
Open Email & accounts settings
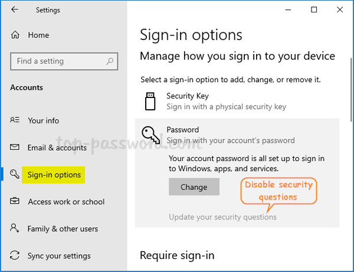pyautogui.click(x=57, y=148)
